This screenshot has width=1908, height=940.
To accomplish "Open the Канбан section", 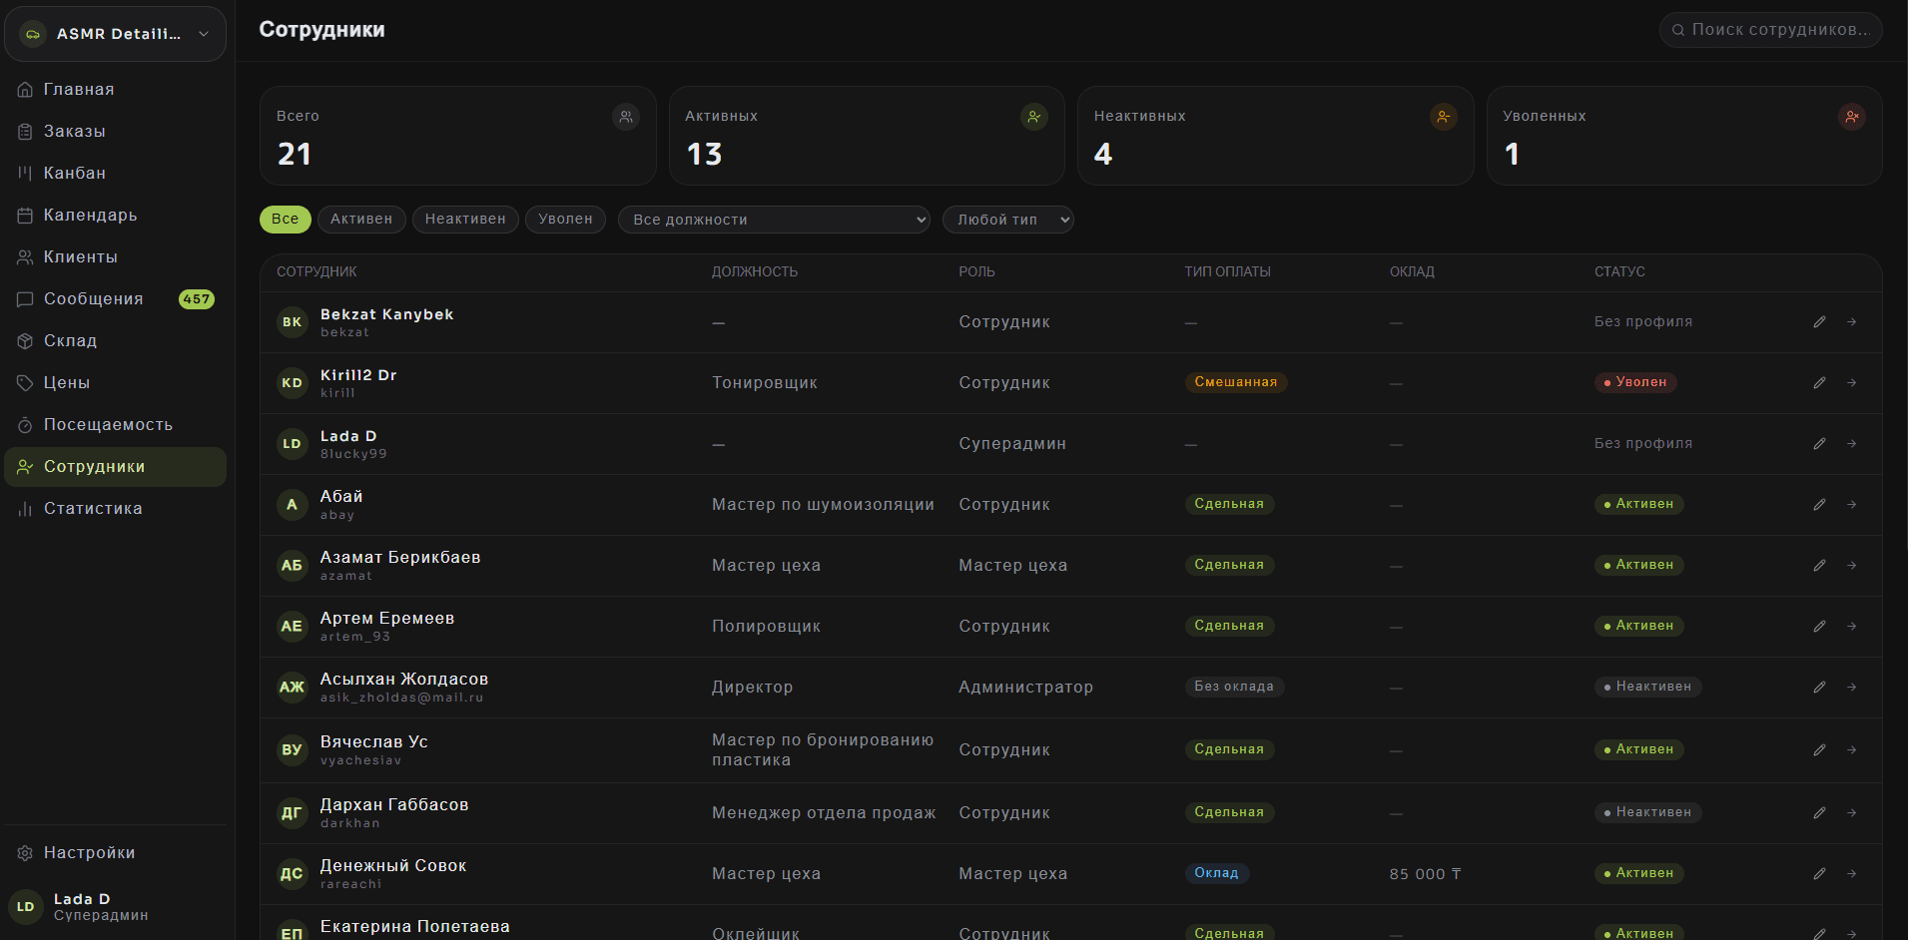I will (x=116, y=174).
